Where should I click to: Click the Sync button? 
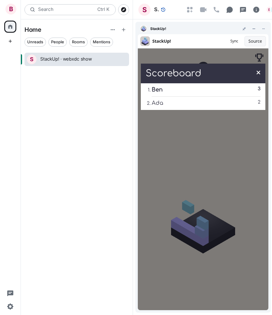coord(234,41)
